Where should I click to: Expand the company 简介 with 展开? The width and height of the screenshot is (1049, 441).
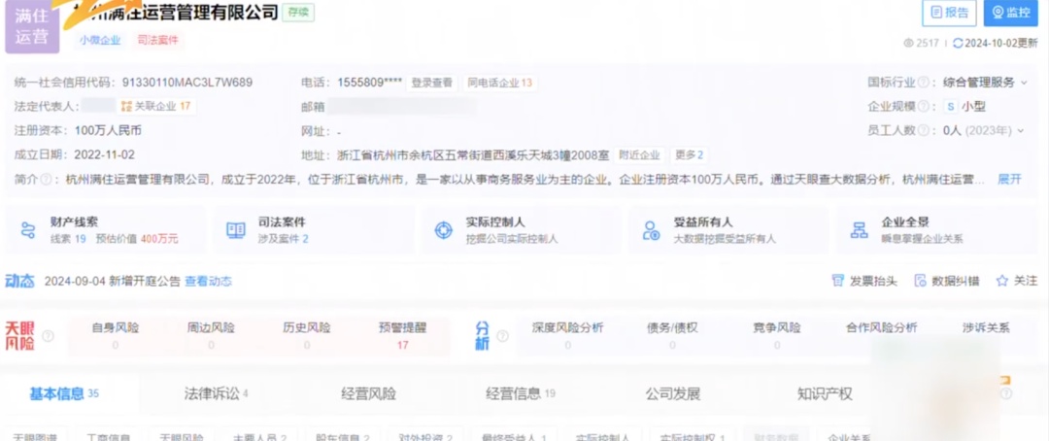[x=1009, y=179]
